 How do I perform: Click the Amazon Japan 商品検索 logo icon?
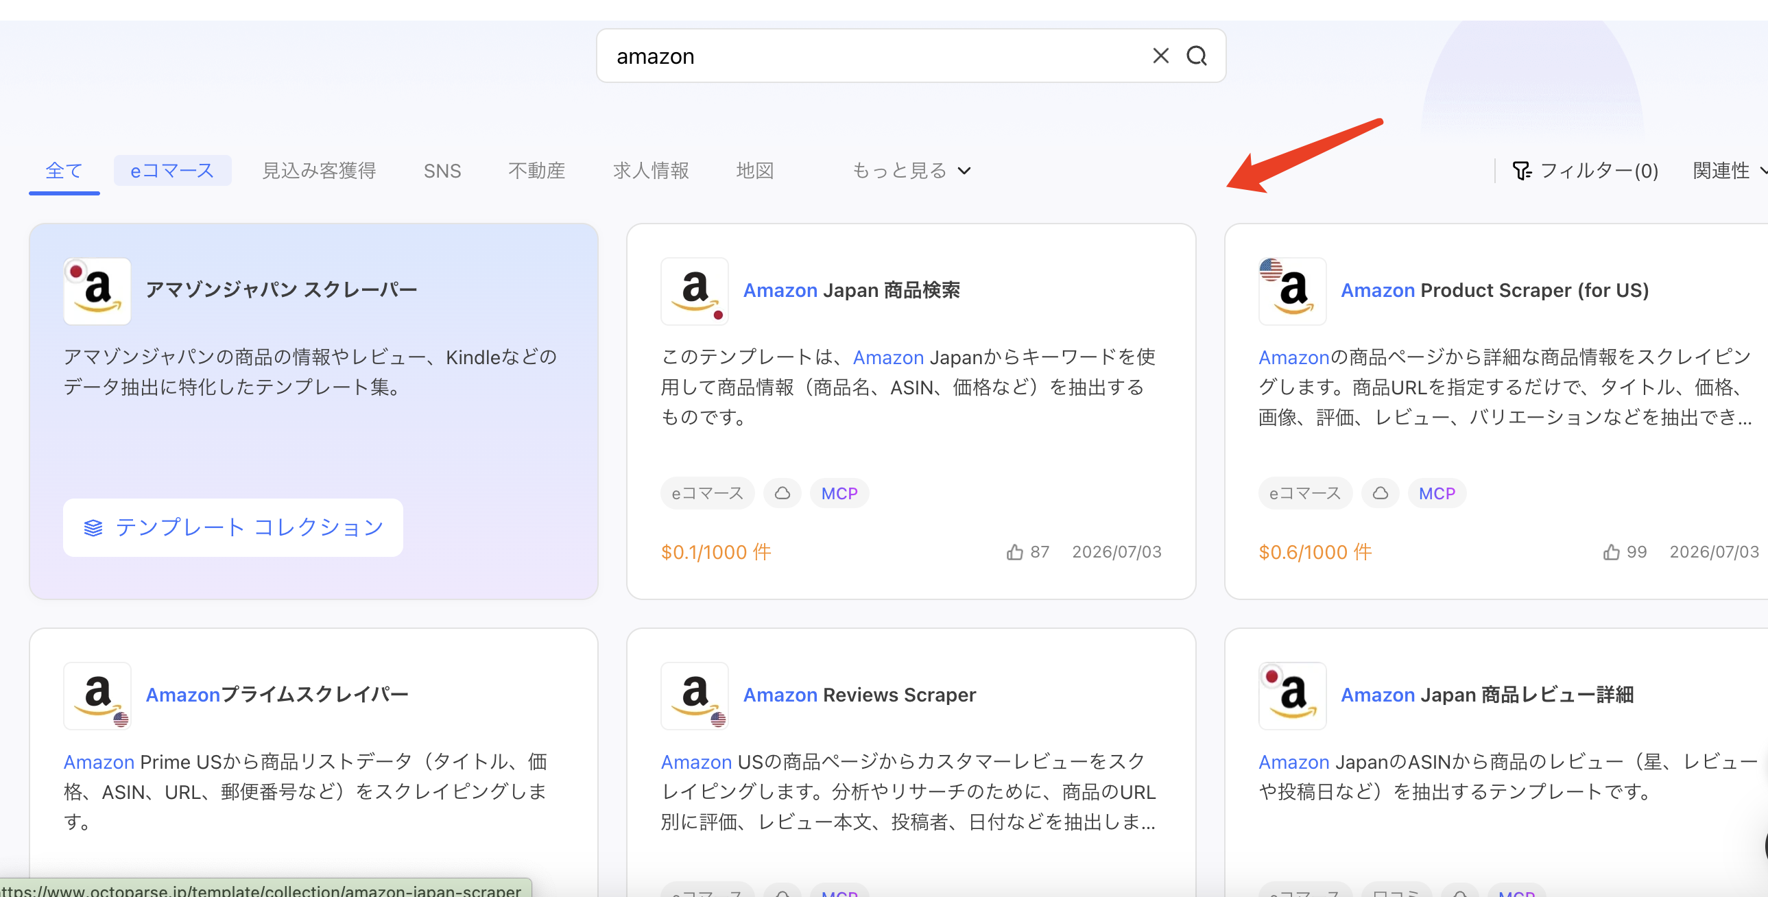[695, 291]
